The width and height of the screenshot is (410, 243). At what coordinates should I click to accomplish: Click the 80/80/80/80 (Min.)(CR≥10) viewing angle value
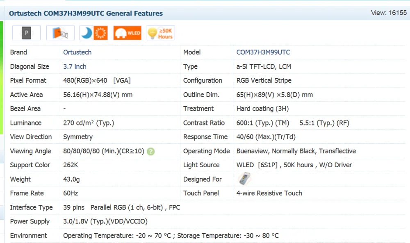[104, 151]
